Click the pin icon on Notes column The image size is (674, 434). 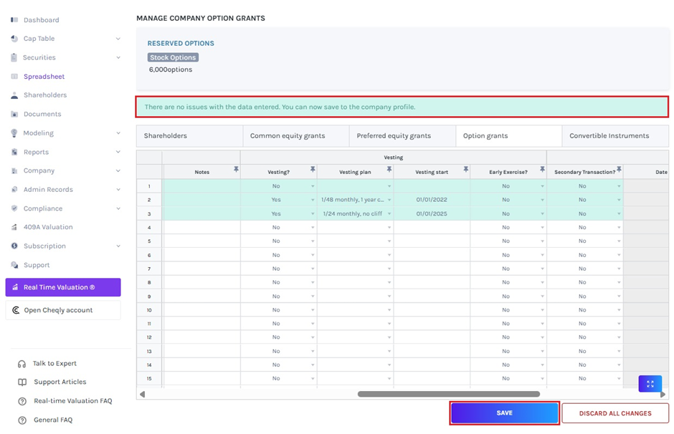pos(236,170)
